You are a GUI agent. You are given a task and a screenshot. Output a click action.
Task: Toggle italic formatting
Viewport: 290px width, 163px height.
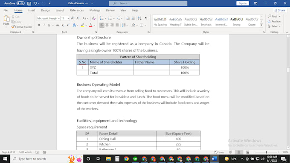[44, 25]
